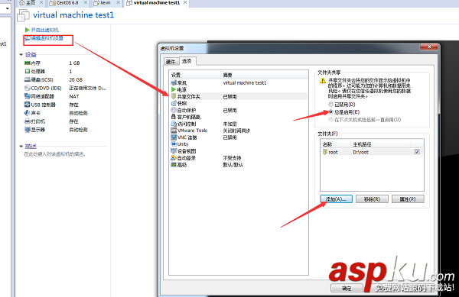The width and height of the screenshot is (459, 297).
Task: Choose the Always enabled (E) radio option
Action: pos(330,111)
